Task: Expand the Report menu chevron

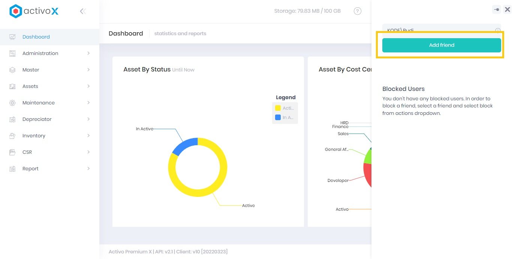Action: pyautogui.click(x=88, y=168)
